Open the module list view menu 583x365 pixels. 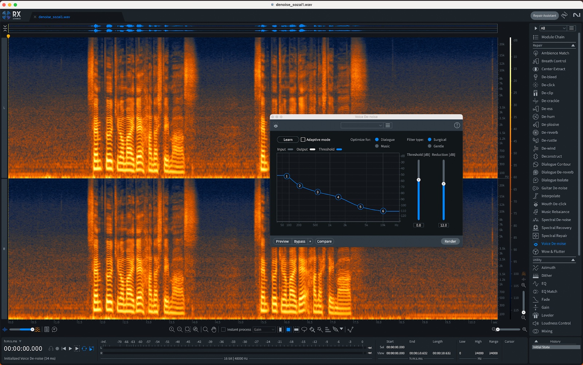[572, 28]
